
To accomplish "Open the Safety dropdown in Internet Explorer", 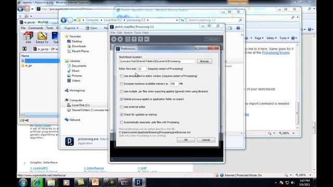I will click(x=272, y=38).
